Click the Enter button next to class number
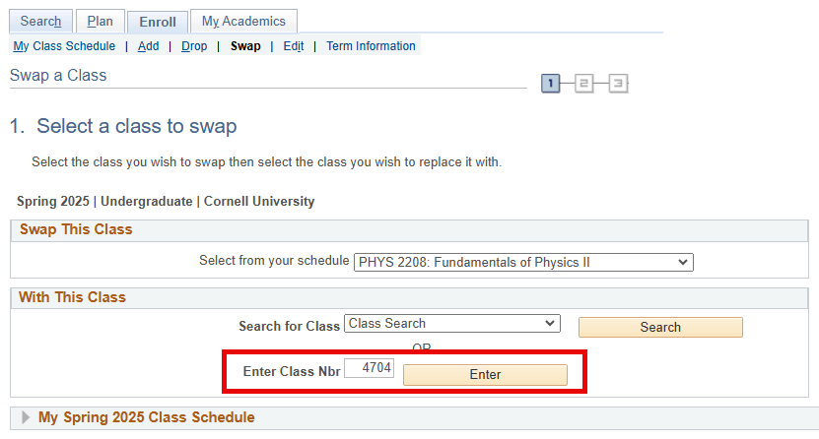The width and height of the screenshot is (819, 439). click(485, 375)
